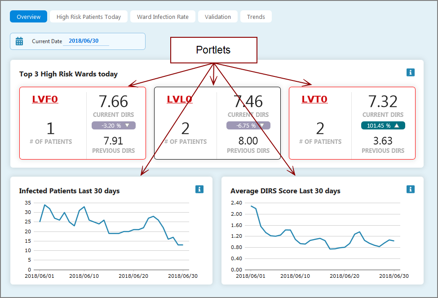Open the High Risk Patients Today tab

[x=88, y=17]
